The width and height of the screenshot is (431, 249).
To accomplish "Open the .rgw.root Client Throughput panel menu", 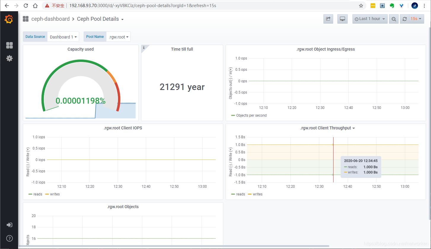I will [328, 128].
